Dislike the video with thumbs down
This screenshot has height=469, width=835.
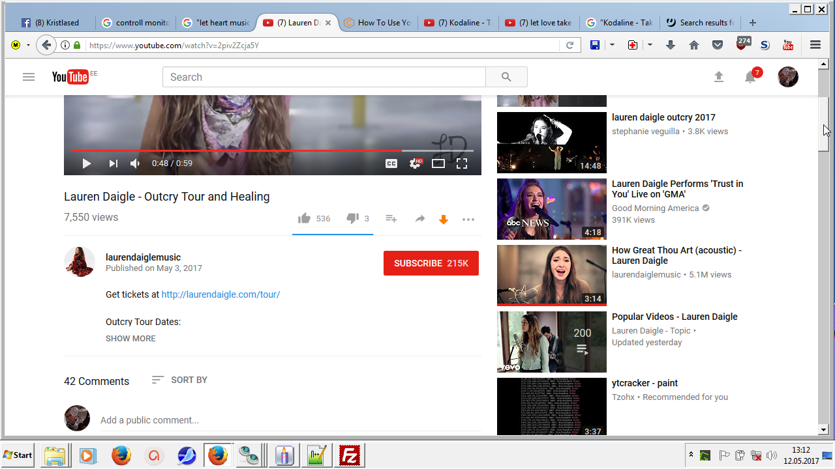point(352,219)
